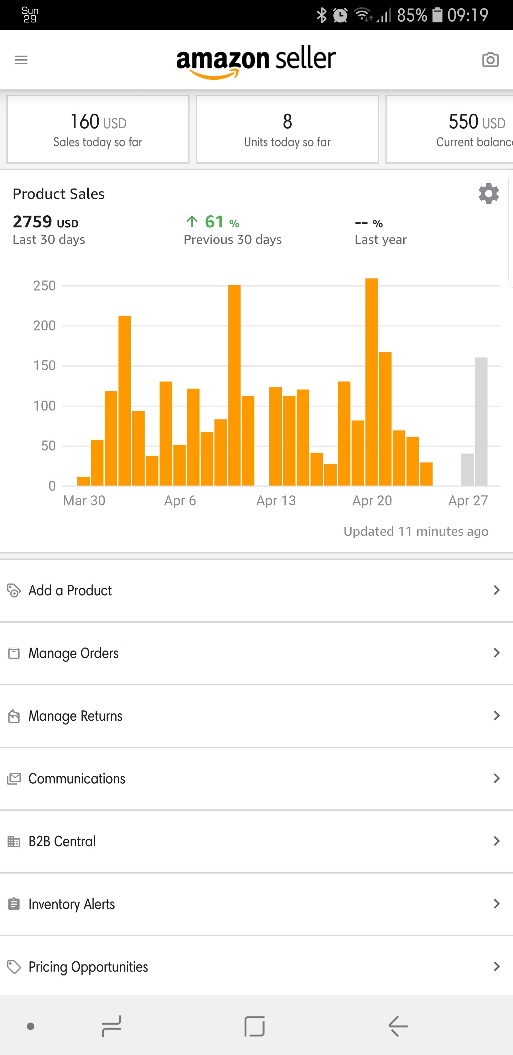
Task: Expand the Communications chevron
Action: 497,778
